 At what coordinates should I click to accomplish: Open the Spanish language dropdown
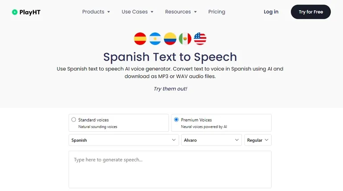pos(123,140)
